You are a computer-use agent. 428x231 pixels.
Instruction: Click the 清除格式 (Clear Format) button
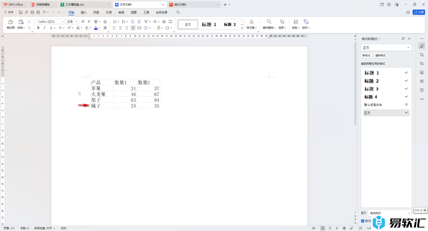coord(380,56)
